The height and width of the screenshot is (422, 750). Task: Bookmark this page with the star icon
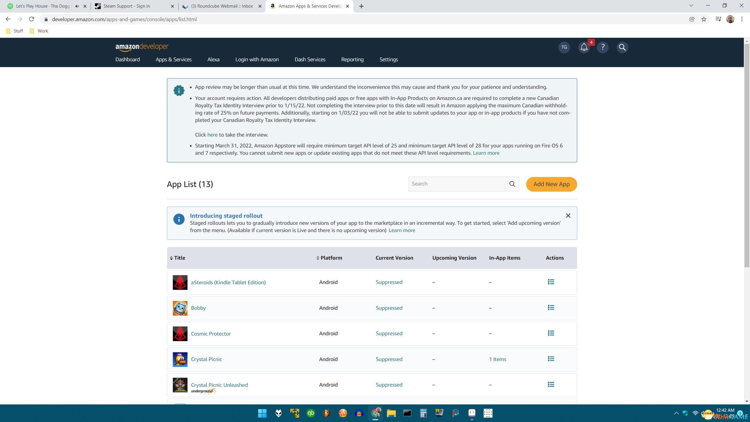[704, 19]
